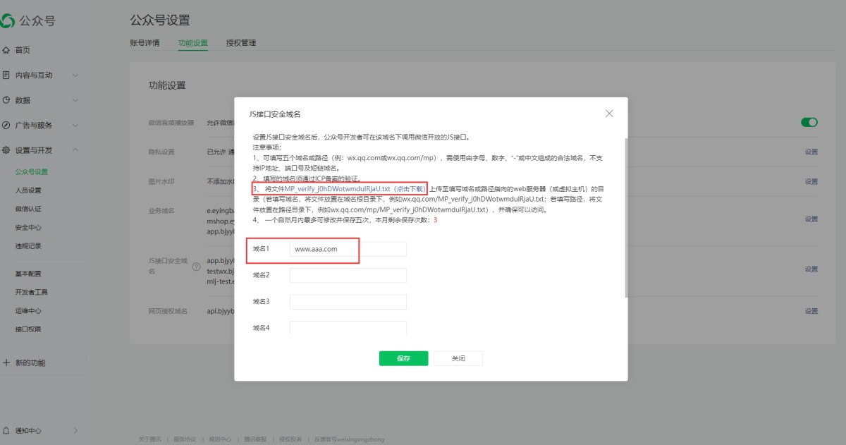Open 基本配置 in the sidebar
Viewport: 846px width, 445px height.
(28, 274)
